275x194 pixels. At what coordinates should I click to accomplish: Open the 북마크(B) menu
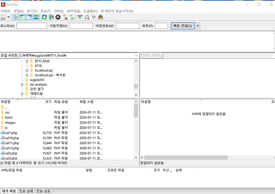(x=74, y=11)
